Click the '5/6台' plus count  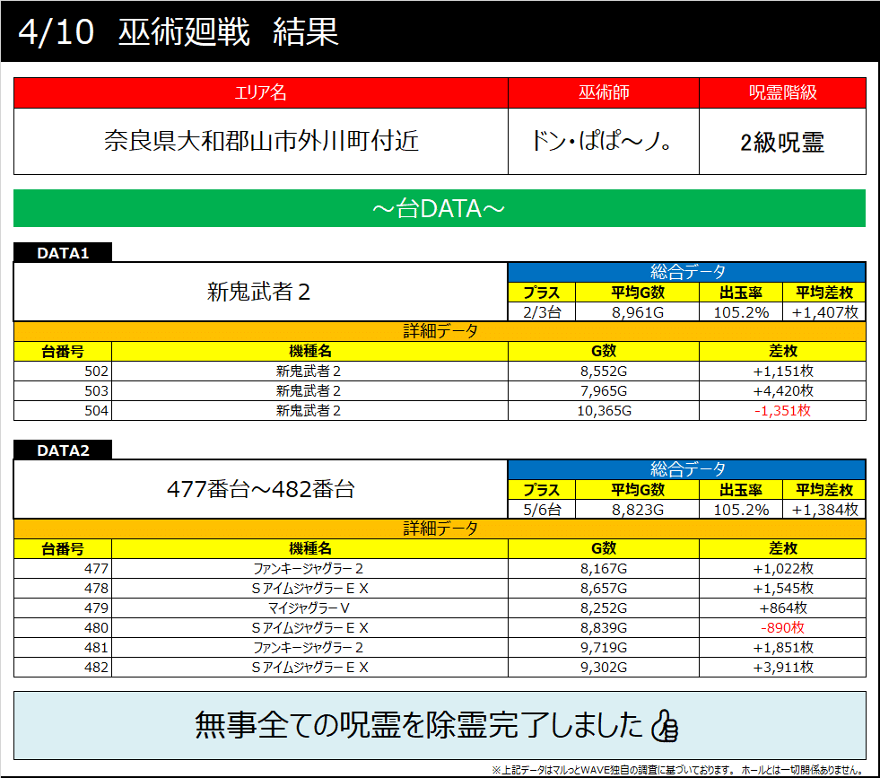coord(542,510)
